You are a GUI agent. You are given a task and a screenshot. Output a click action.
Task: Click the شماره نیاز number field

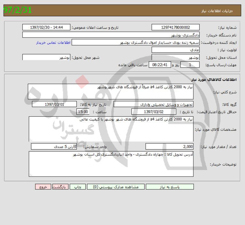click(x=175, y=27)
